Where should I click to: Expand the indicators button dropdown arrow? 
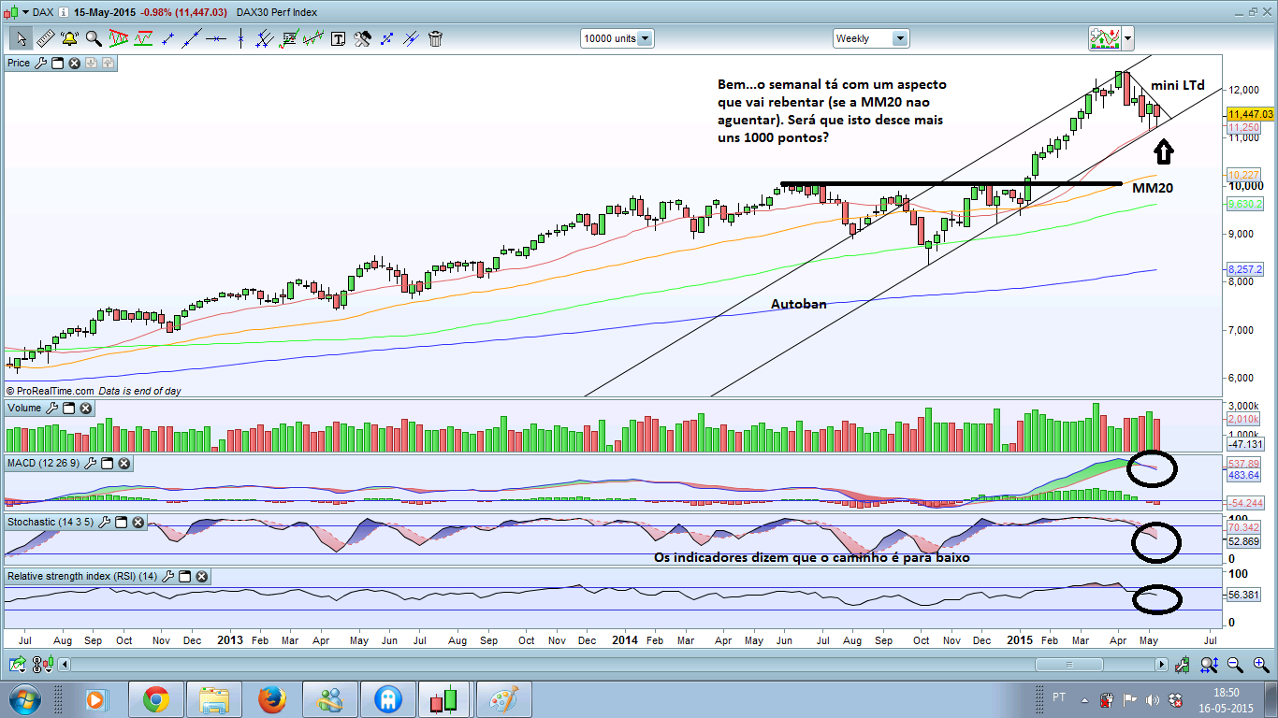coord(1127,38)
